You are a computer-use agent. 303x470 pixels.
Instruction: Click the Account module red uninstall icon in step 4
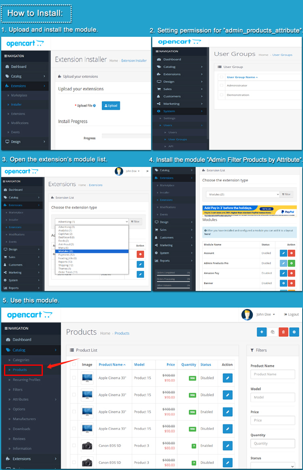pos(291,253)
